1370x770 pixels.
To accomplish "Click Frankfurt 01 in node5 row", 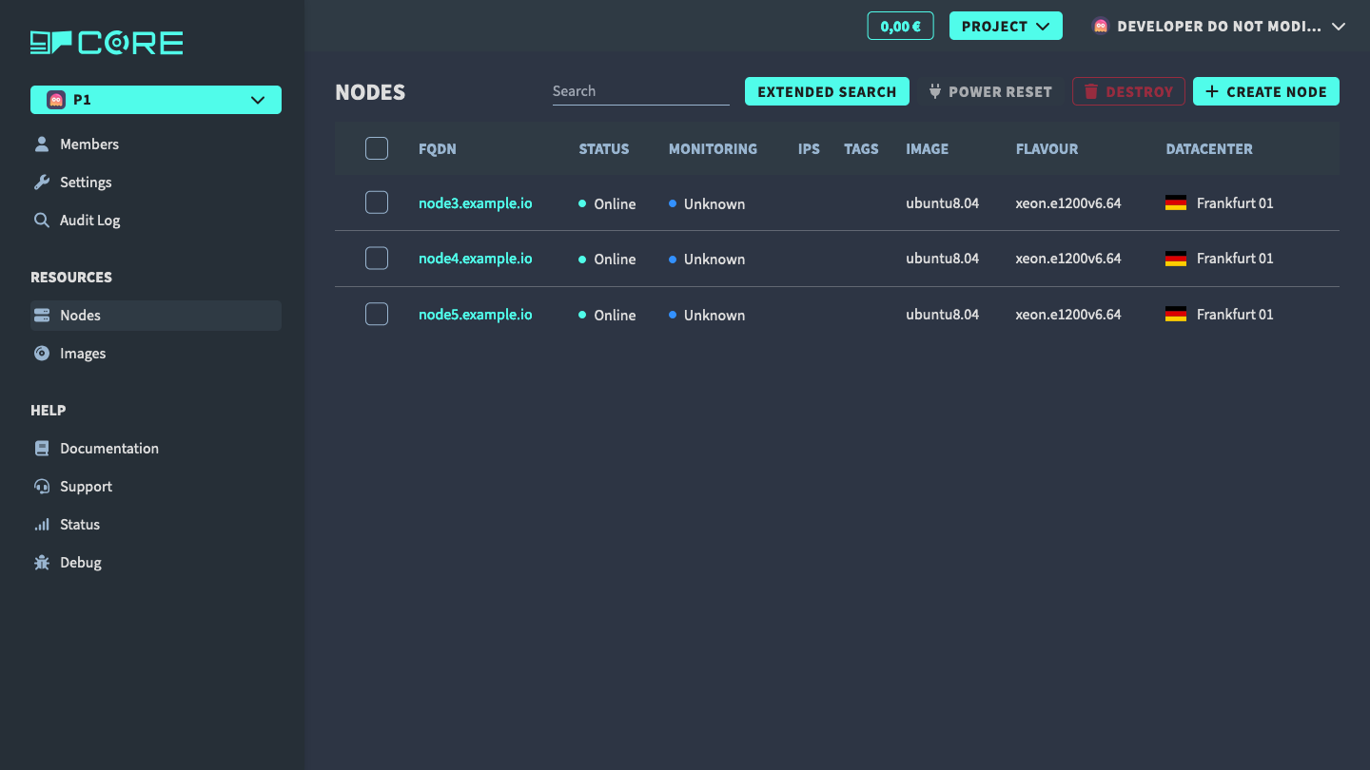I will point(1235,315).
